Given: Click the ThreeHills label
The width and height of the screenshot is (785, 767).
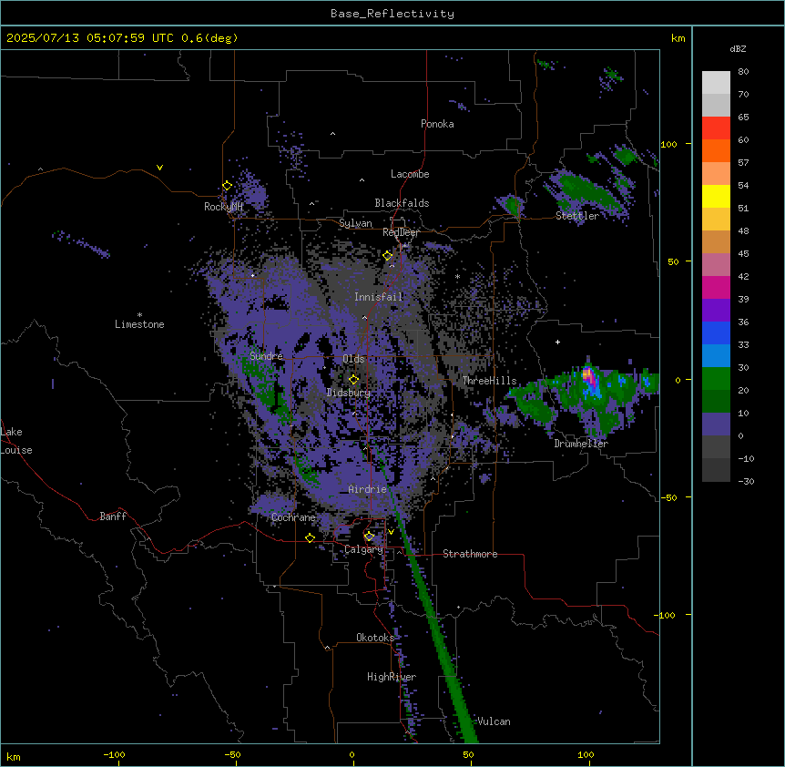Looking at the screenshot, I should tap(489, 381).
